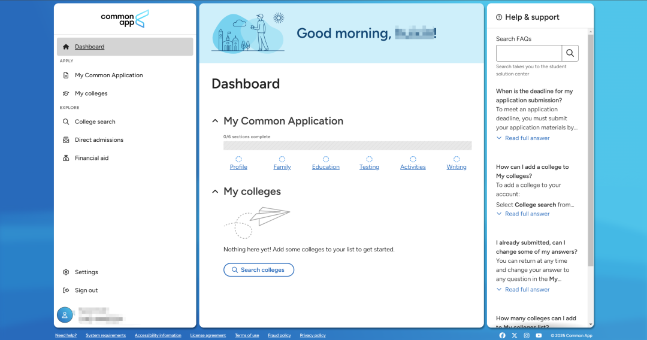
Task: Click the sections complete progress bar
Action: click(347, 145)
